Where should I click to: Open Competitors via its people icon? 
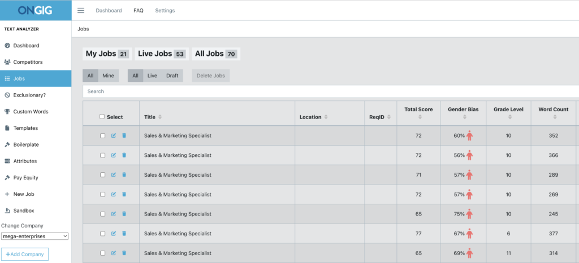7,62
